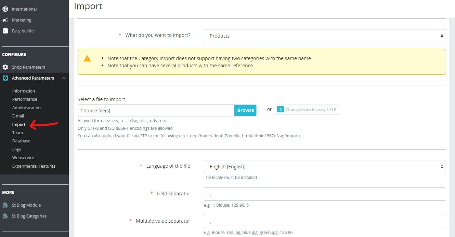Click Choose from history / FTP button

click(x=307, y=110)
